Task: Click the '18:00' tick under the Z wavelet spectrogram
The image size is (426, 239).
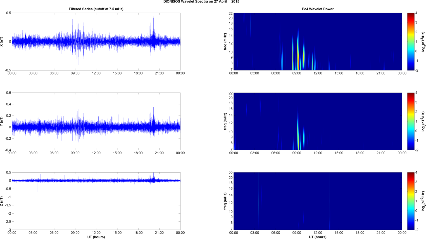Action: (360, 233)
